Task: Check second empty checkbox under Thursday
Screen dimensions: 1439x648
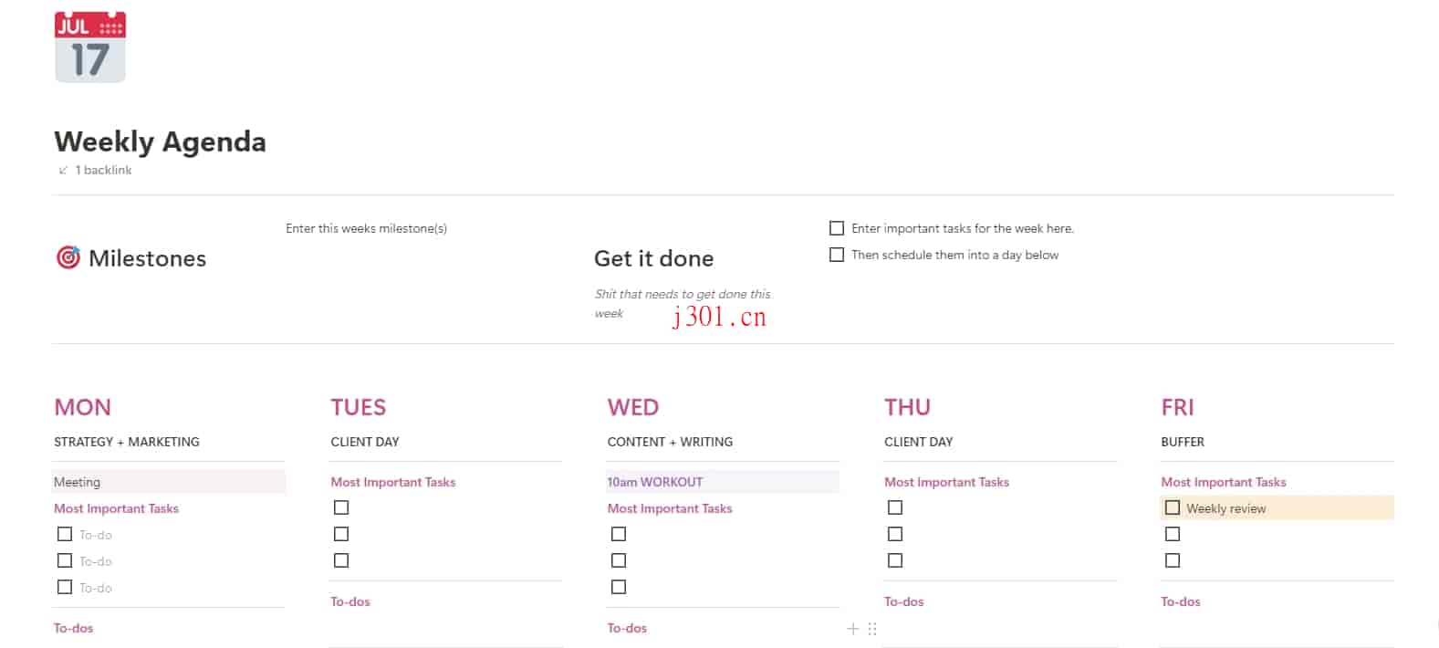Action: [x=895, y=534]
